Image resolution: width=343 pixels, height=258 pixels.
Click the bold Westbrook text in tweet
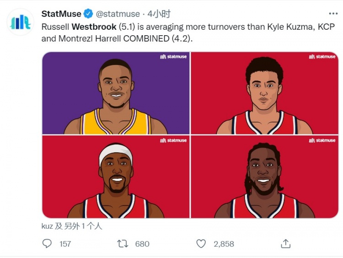[94, 27]
